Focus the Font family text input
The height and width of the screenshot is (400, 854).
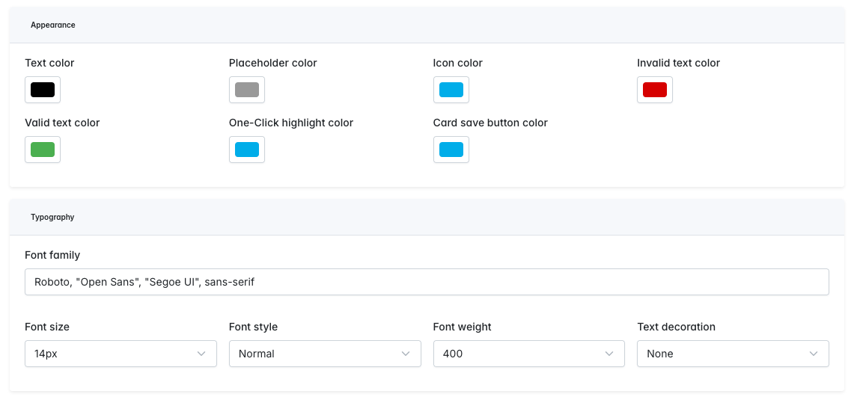427,282
